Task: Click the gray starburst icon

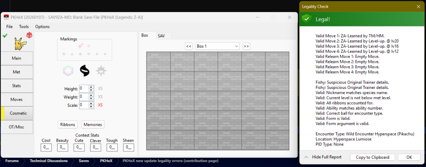Action: (101, 71)
